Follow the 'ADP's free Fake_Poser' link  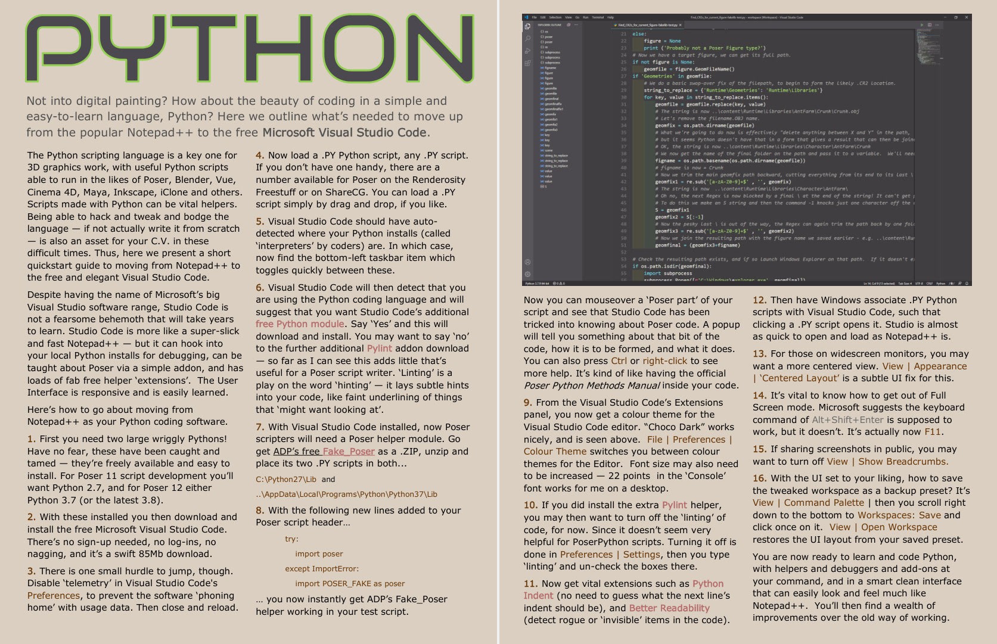(x=324, y=452)
